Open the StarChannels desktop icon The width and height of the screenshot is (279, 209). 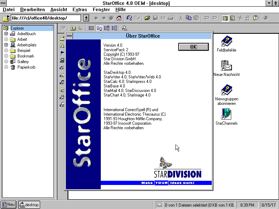[226, 115]
